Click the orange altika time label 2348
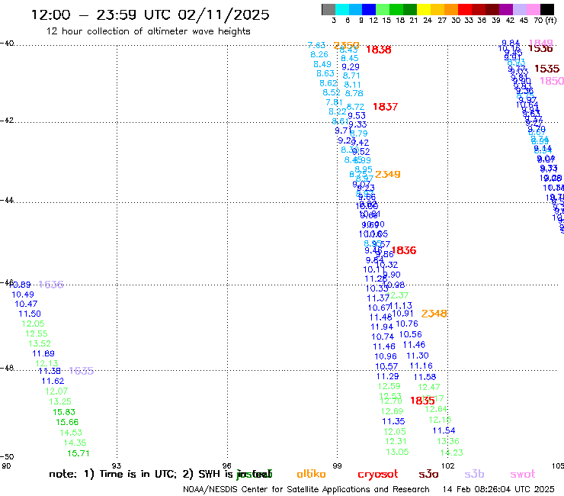This screenshot has height=496, width=564. tap(434, 314)
